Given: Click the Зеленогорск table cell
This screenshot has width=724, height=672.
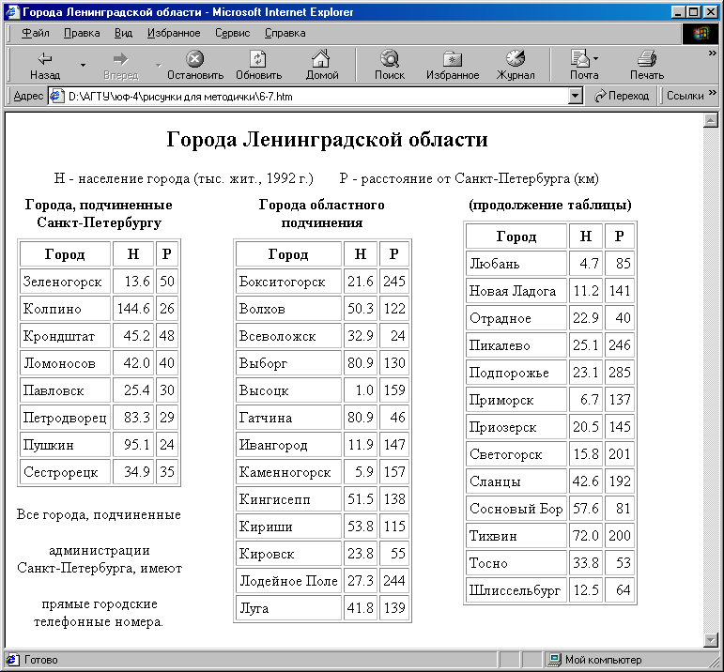Looking at the screenshot, I should click(x=65, y=282).
